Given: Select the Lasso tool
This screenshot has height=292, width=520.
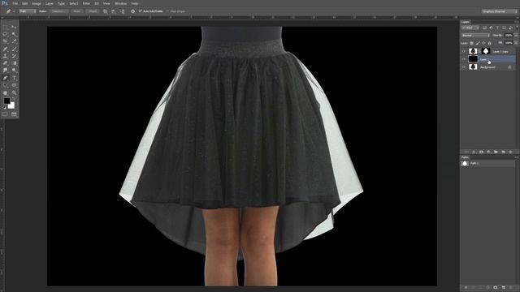Looking at the screenshot, I should (6, 34).
